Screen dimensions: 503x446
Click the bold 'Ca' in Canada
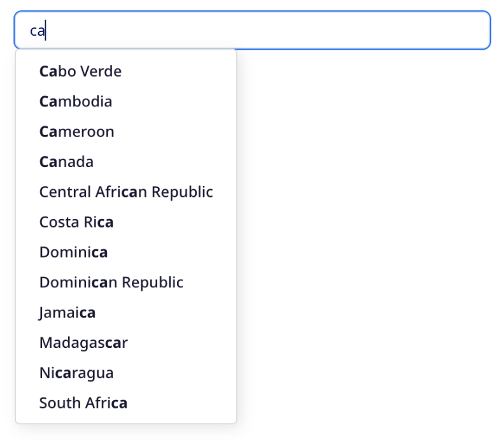click(48, 162)
